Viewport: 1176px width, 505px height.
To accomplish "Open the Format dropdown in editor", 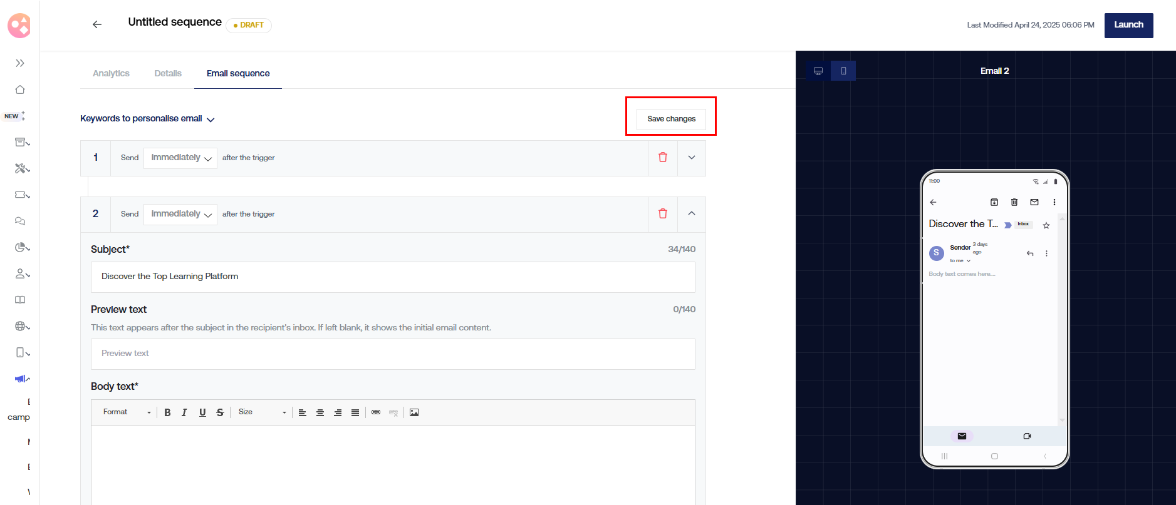I will 127,412.
